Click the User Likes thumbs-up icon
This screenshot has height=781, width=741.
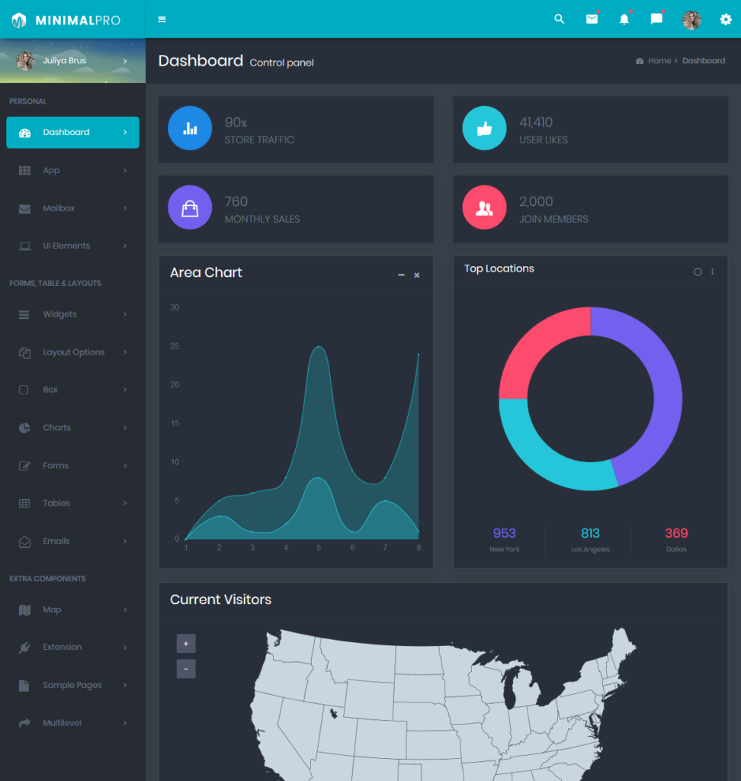point(484,128)
